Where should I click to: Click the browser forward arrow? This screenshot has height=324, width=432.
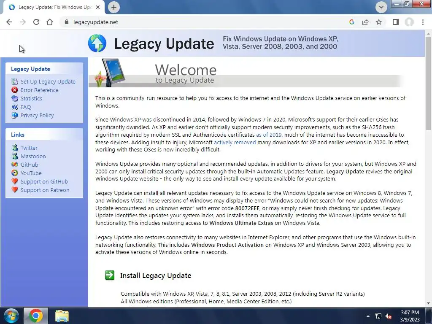coord(23,22)
